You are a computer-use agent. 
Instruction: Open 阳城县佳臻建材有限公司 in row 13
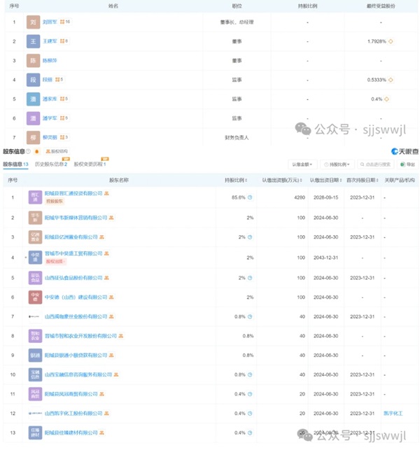click(71, 433)
